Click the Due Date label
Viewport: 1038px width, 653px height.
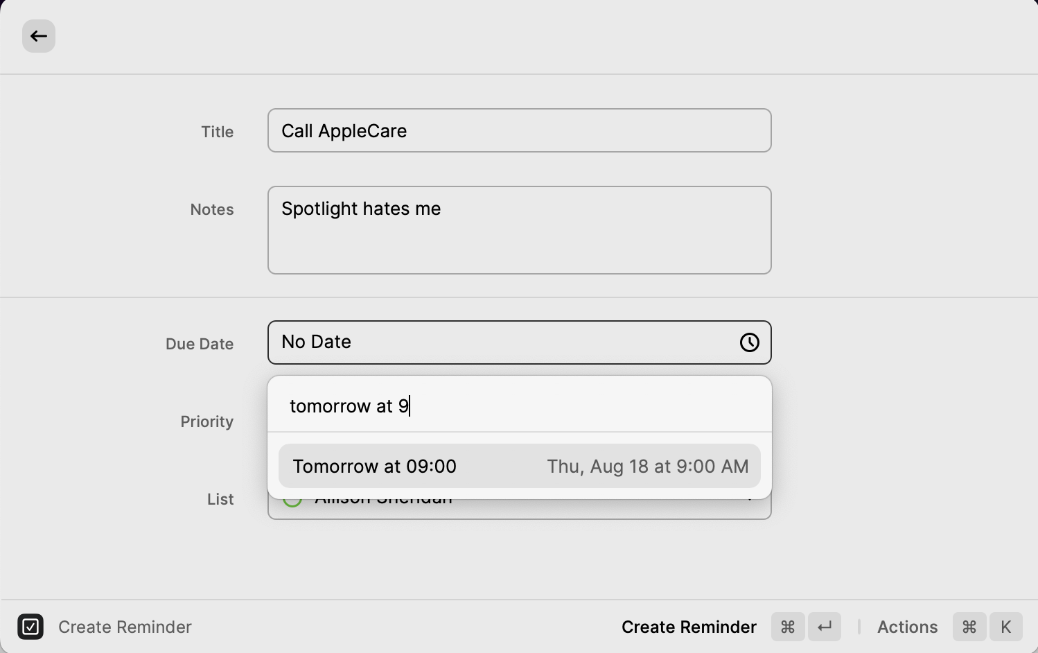(200, 344)
